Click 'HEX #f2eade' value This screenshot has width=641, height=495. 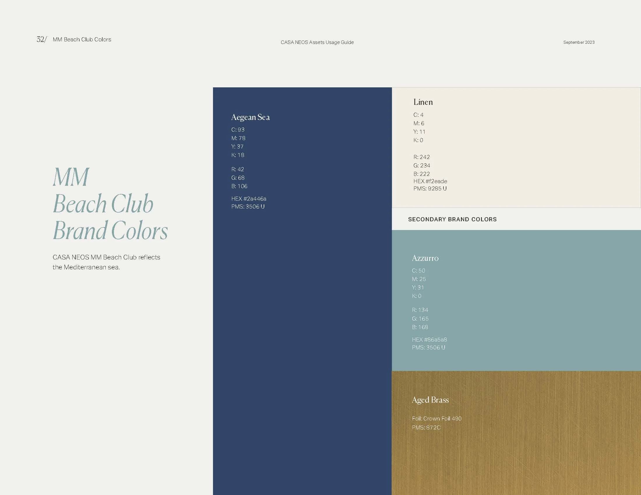430,181
